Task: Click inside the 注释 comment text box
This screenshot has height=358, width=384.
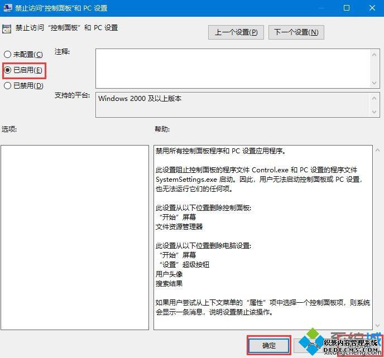Action: [233, 69]
